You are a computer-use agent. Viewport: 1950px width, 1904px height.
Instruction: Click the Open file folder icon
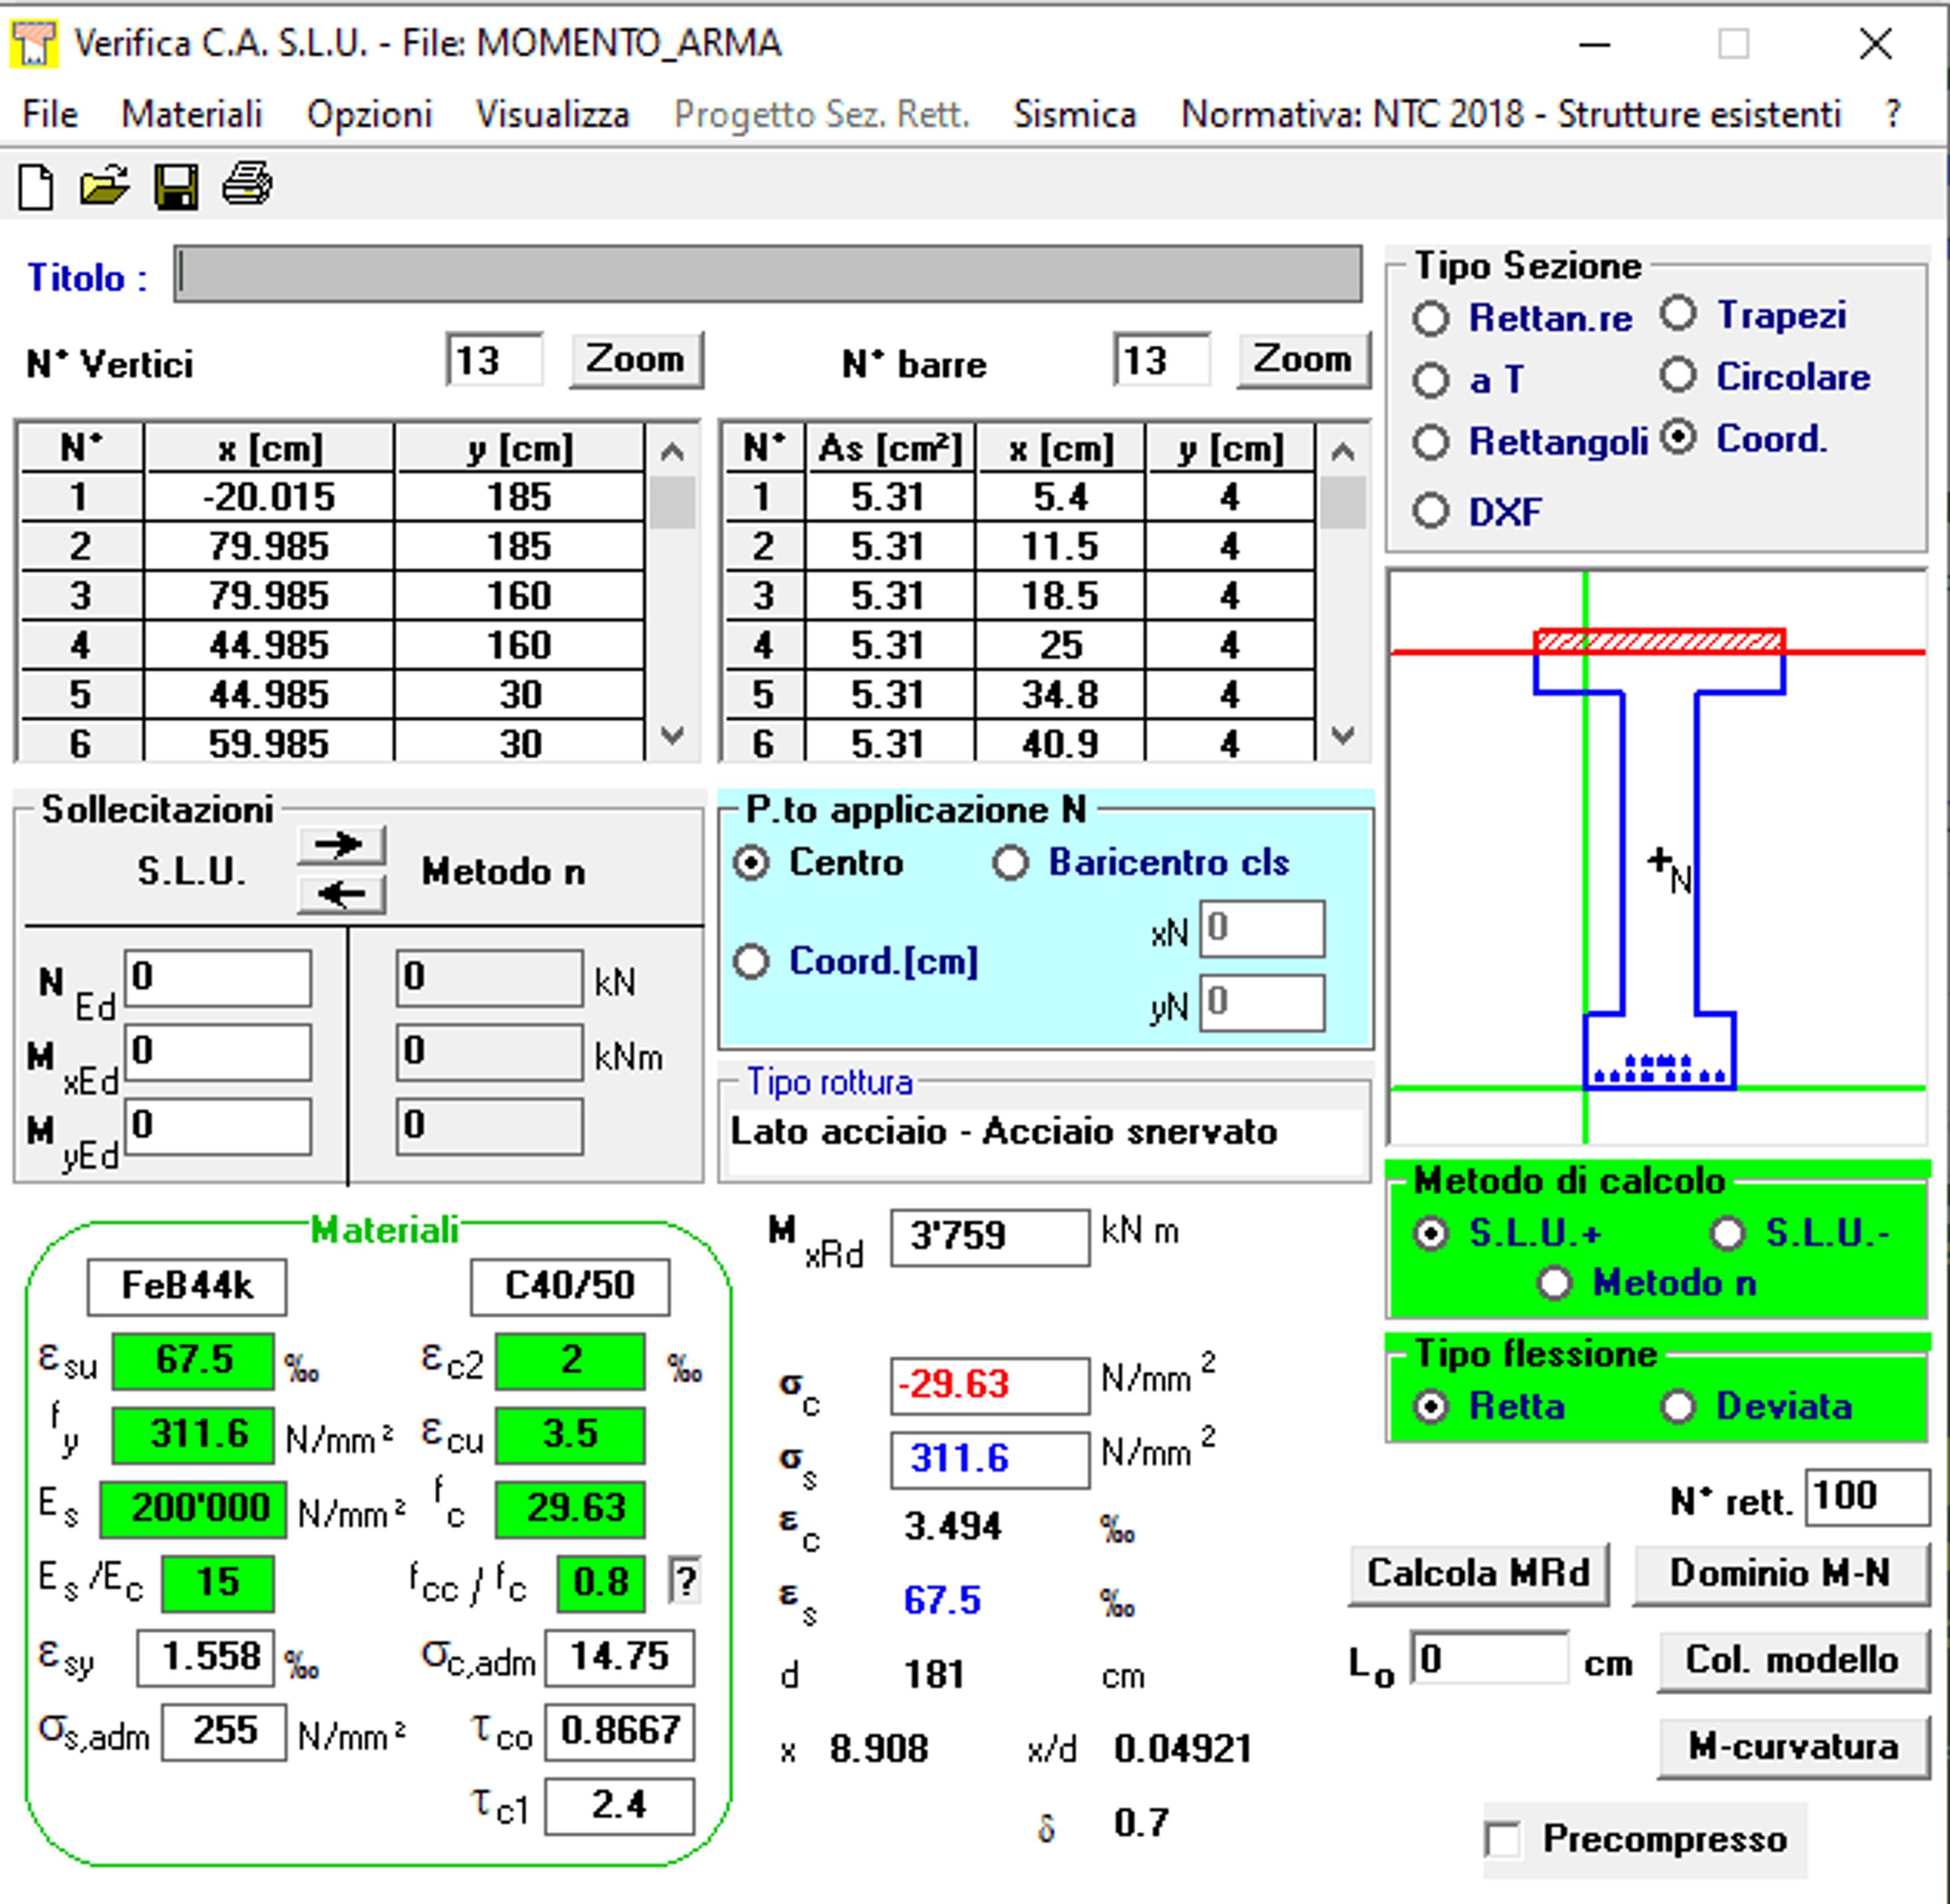tap(104, 186)
